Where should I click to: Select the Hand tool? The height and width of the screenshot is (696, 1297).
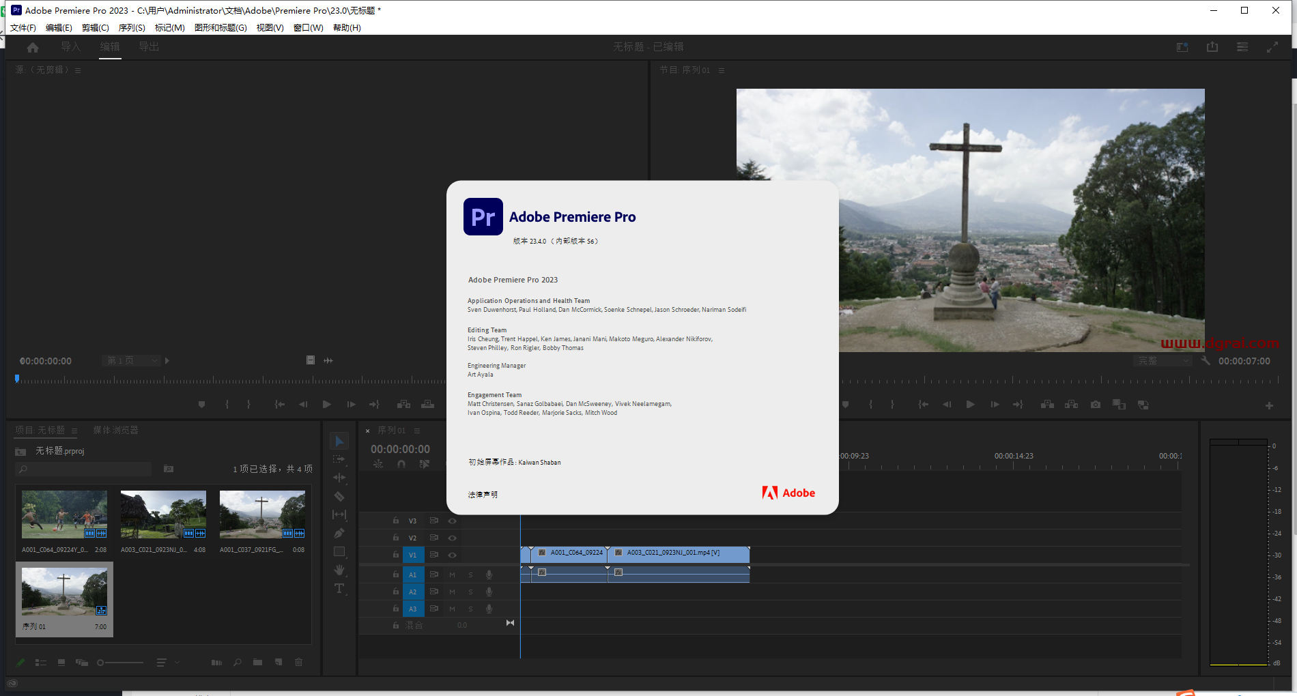339,570
